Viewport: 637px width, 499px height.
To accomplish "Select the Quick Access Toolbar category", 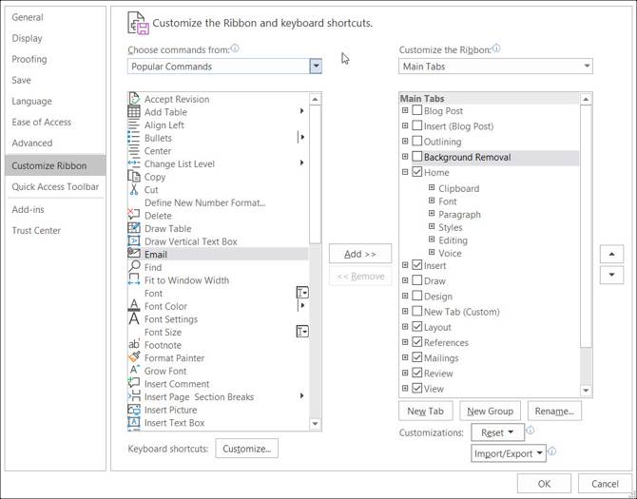I will click(x=55, y=187).
